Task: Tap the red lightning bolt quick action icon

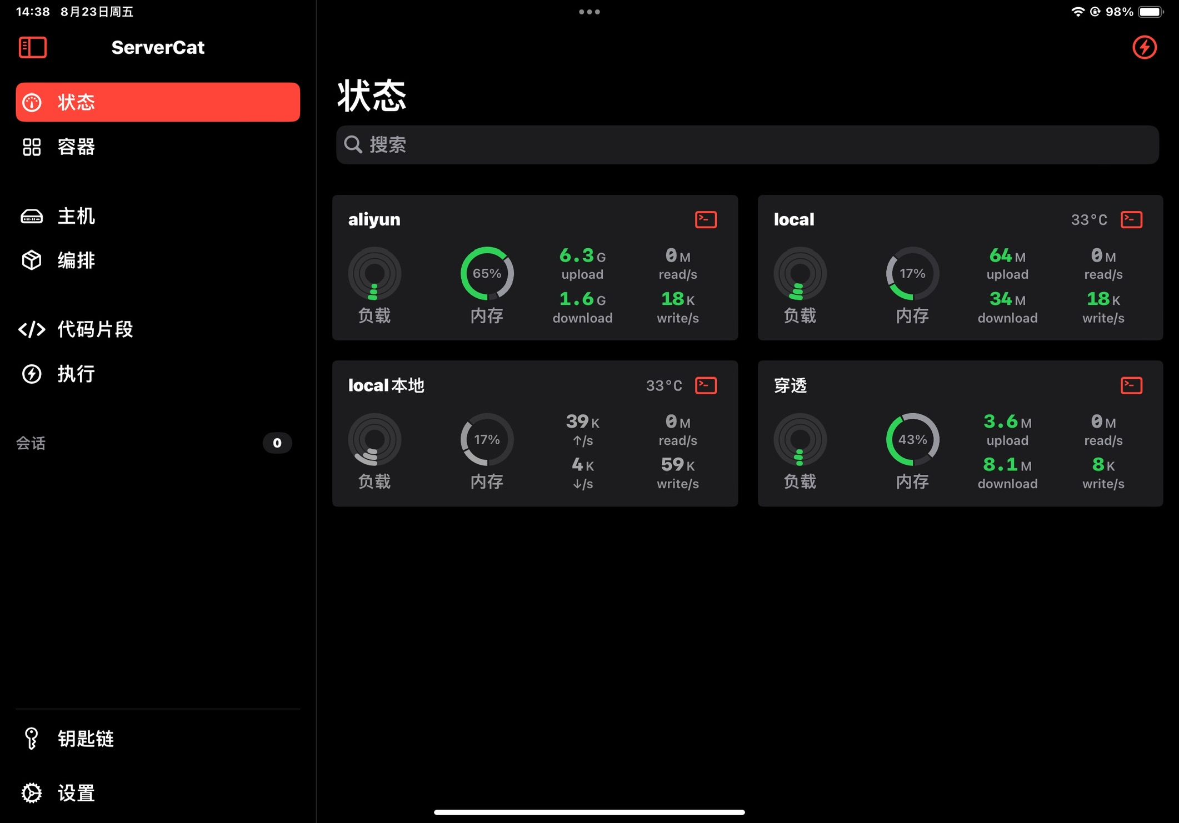Action: tap(1144, 47)
